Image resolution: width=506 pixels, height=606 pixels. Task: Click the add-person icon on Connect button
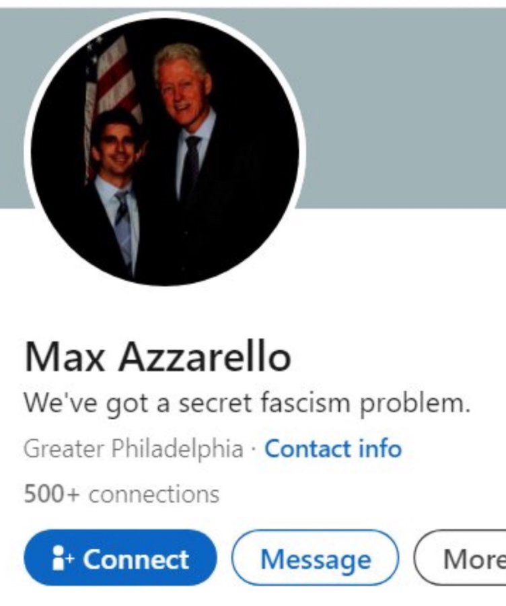click(x=62, y=558)
